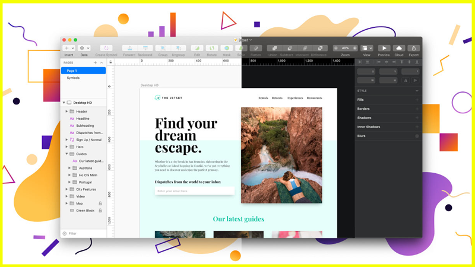475x267 pixels.
Task: Select the Video layer group
Action: click(x=81, y=196)
